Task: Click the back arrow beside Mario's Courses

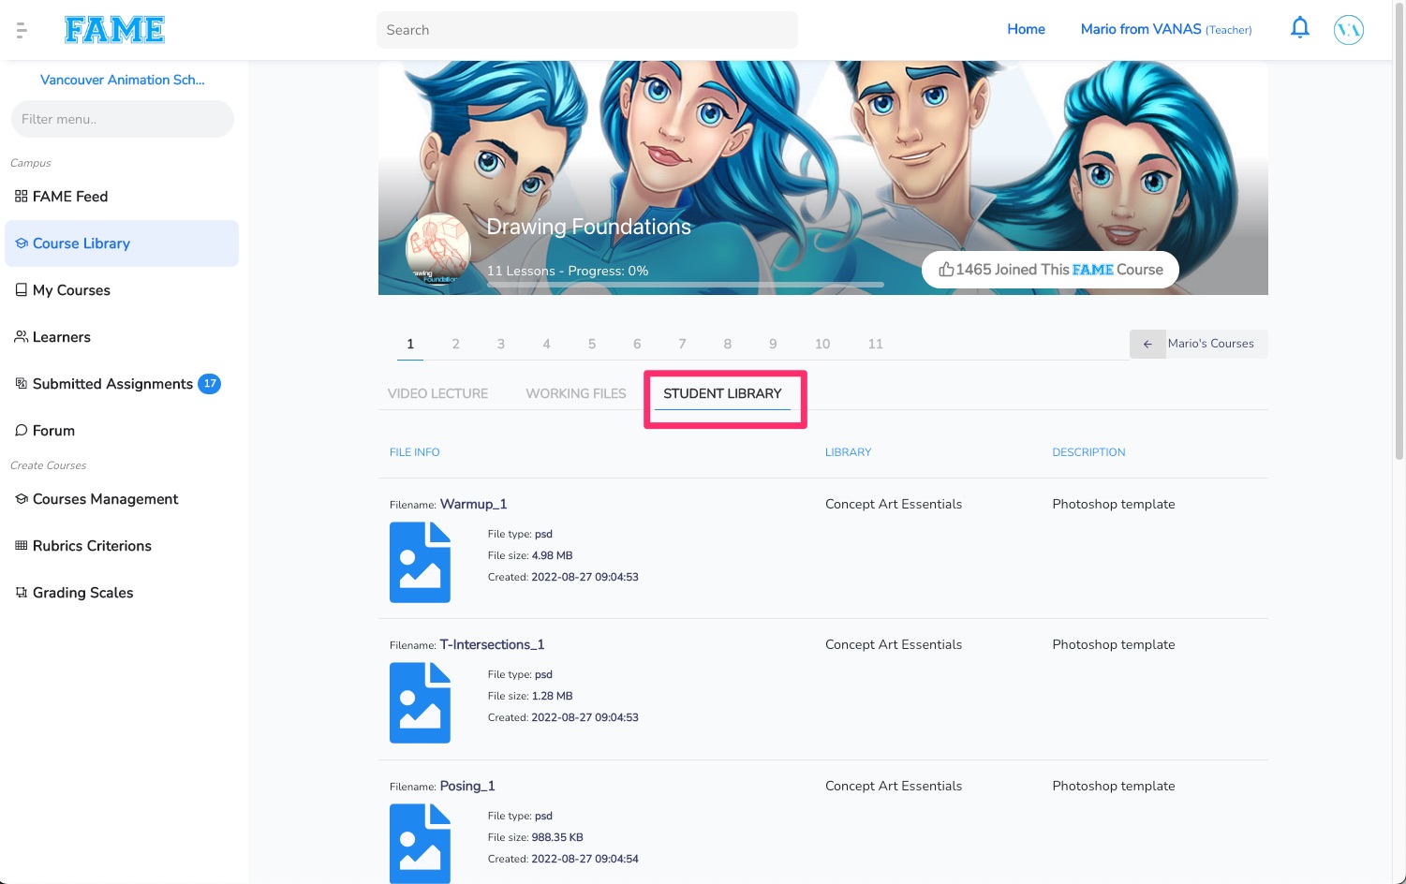Action: click(x=1147, y=344)
